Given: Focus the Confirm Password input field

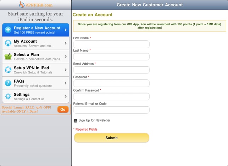Looking at the screenshot, I should (x=111, y=96).
